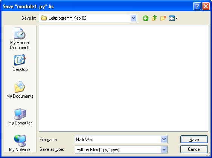This screenshot has width=212, height=158.
Task: Create a new folder
Action: pos(163,18)
